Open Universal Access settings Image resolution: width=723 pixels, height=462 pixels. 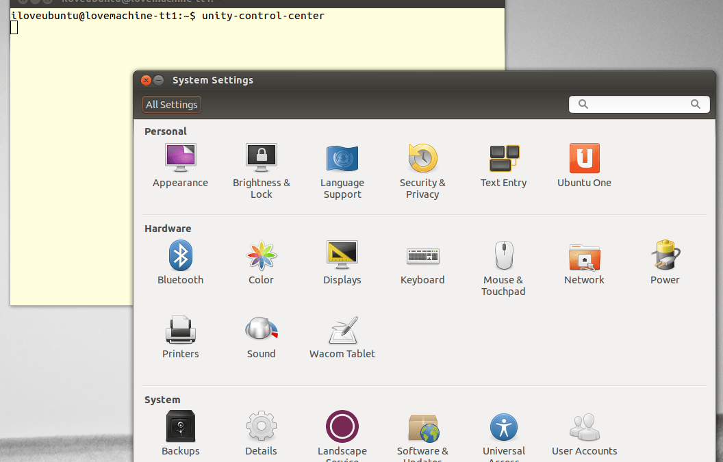(503, 436)
